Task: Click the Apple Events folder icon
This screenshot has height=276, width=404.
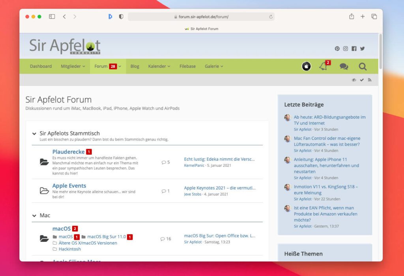Action: 44,191
